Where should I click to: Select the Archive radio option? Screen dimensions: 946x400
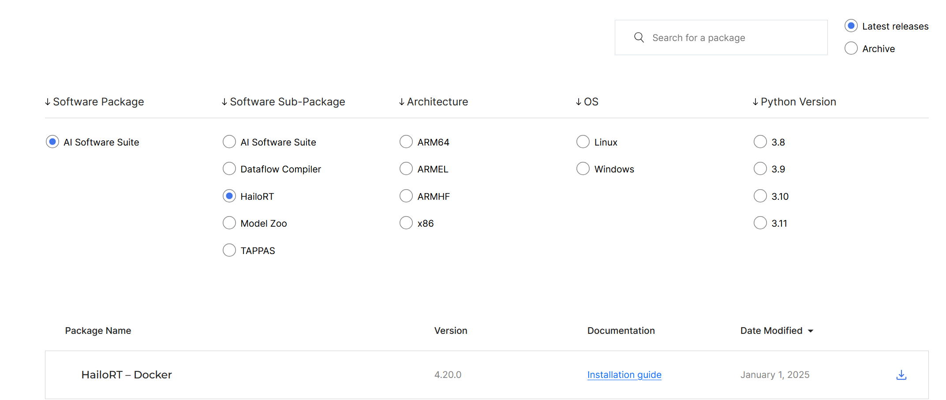851,49
